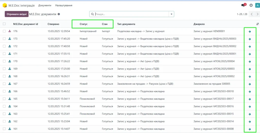
Task: Tick the checkbox for document 172
Action: [4, 46]
